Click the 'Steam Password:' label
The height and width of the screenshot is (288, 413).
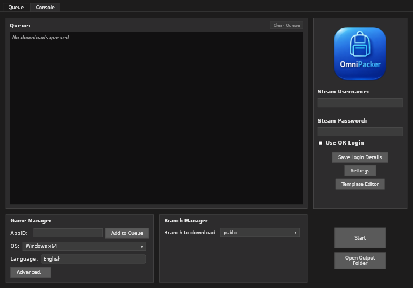pos(342,120)
